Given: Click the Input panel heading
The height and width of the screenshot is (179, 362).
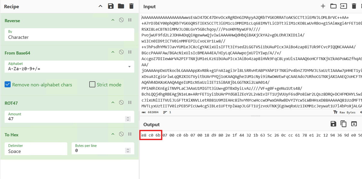Looking at the screenshot, I should (x=150, y=7).
